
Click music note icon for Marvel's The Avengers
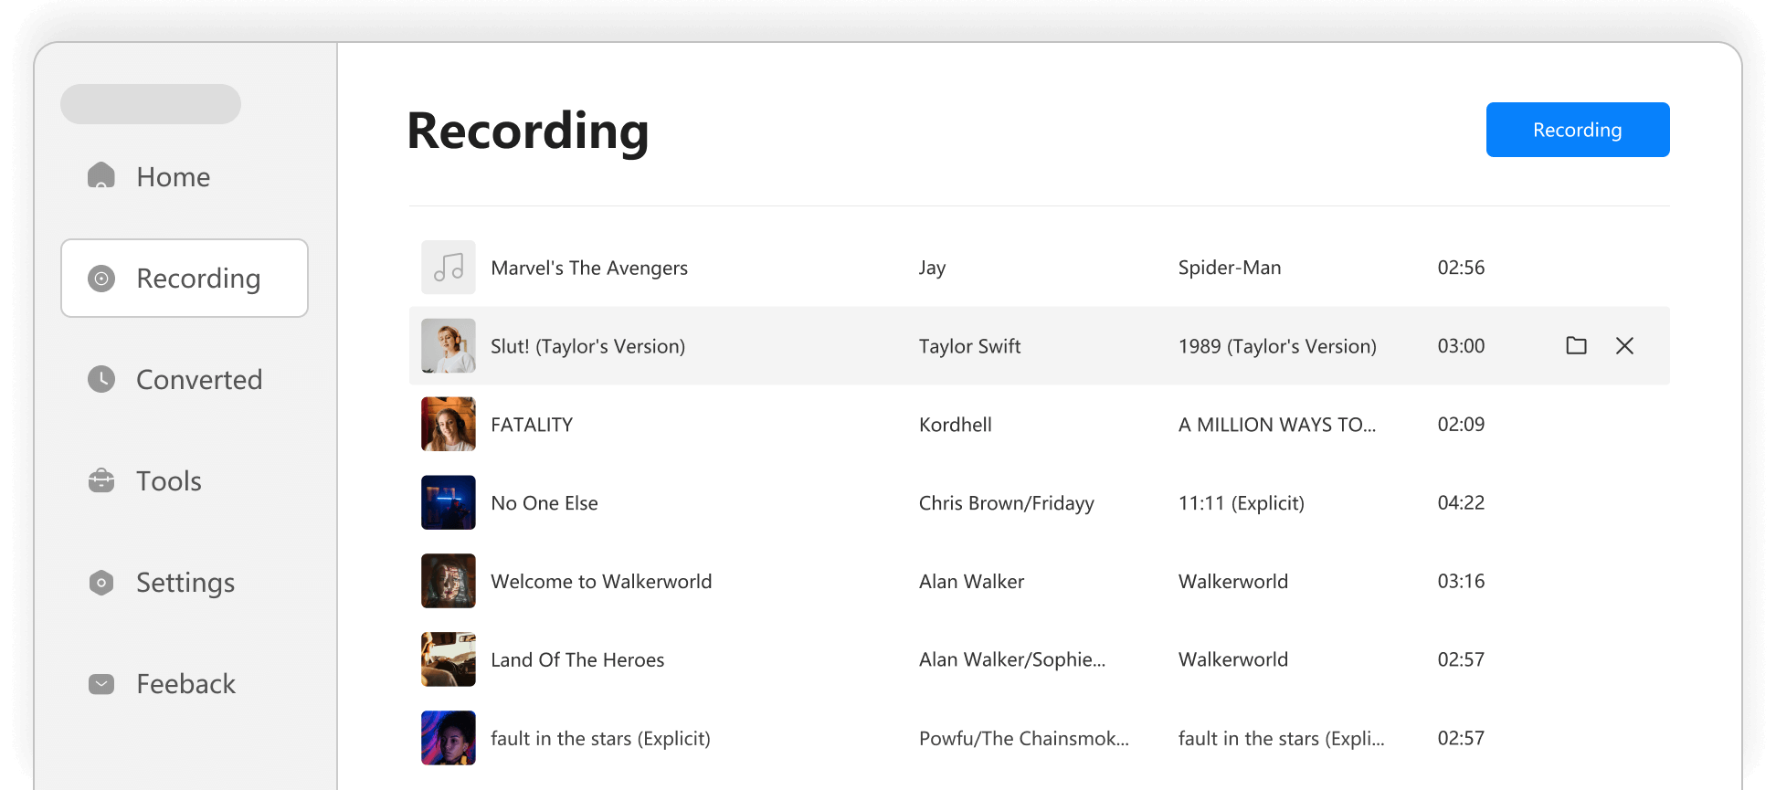click(x=449, y=268)
